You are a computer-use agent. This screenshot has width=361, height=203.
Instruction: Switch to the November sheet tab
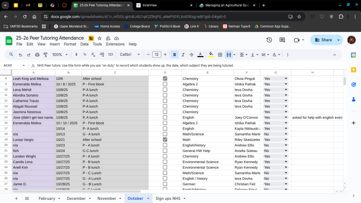tap(107, 198)
